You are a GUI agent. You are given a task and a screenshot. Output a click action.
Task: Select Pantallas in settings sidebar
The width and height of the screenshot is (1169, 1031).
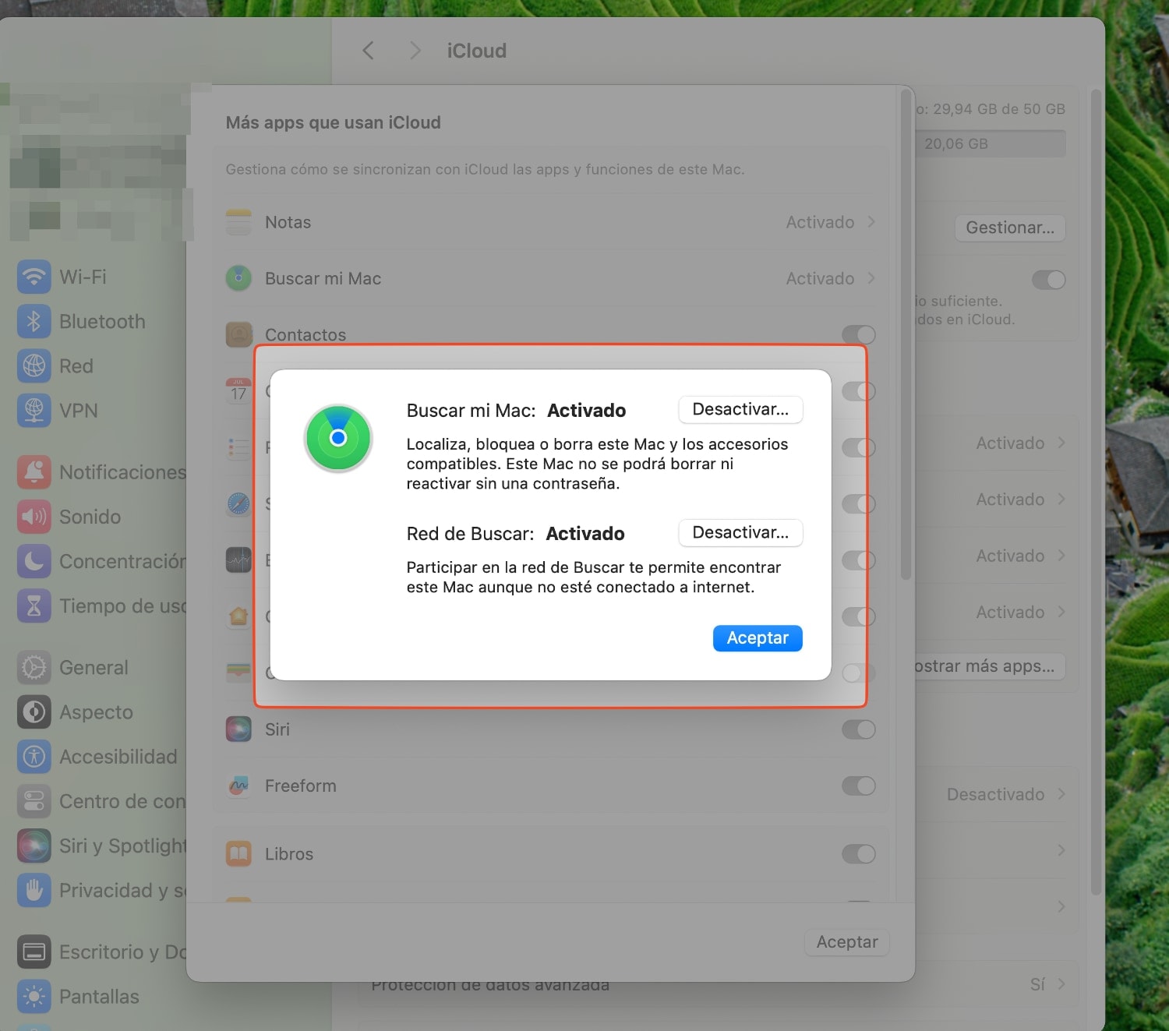(99, 996)
